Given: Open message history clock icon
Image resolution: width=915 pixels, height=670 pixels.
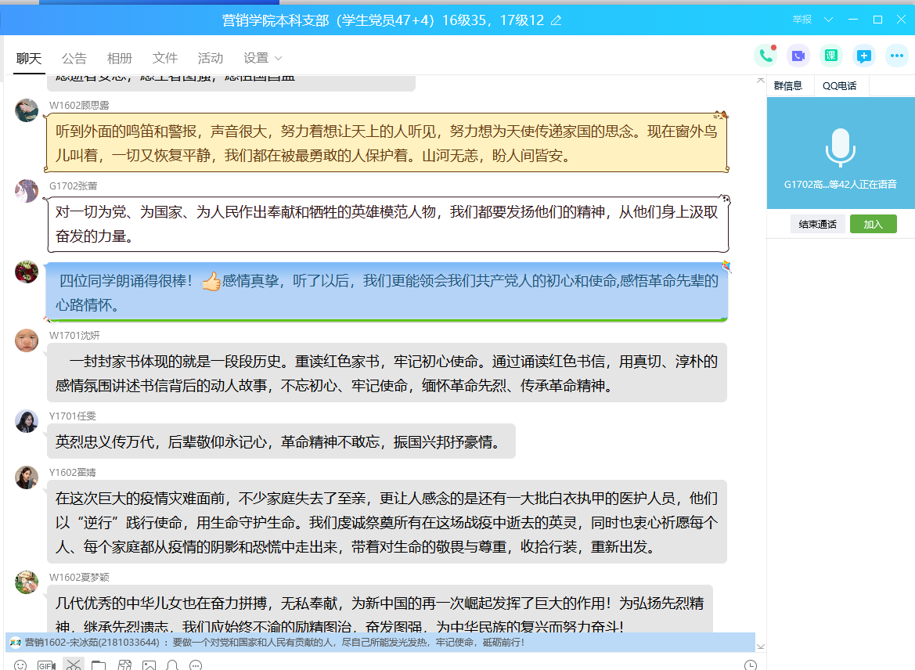Looking at the screenshot, I should coord(750,665).
